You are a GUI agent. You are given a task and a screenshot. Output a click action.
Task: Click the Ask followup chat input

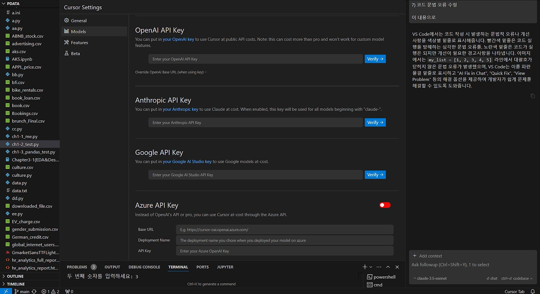472,265
